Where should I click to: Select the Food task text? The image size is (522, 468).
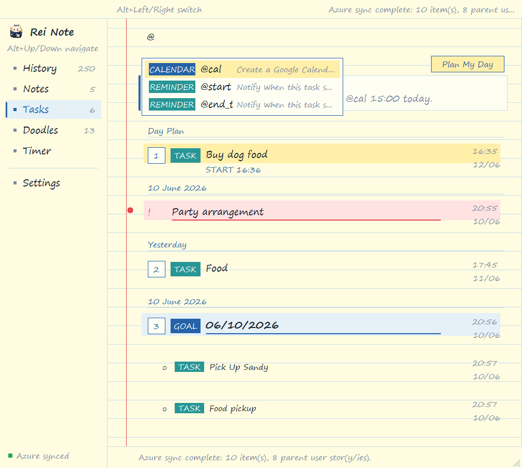coord(217,268)
